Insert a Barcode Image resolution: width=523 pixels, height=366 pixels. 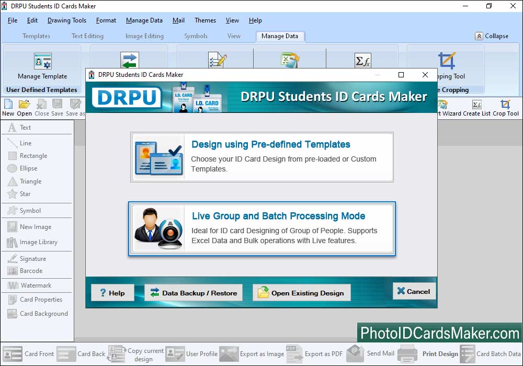click(25, 271)
